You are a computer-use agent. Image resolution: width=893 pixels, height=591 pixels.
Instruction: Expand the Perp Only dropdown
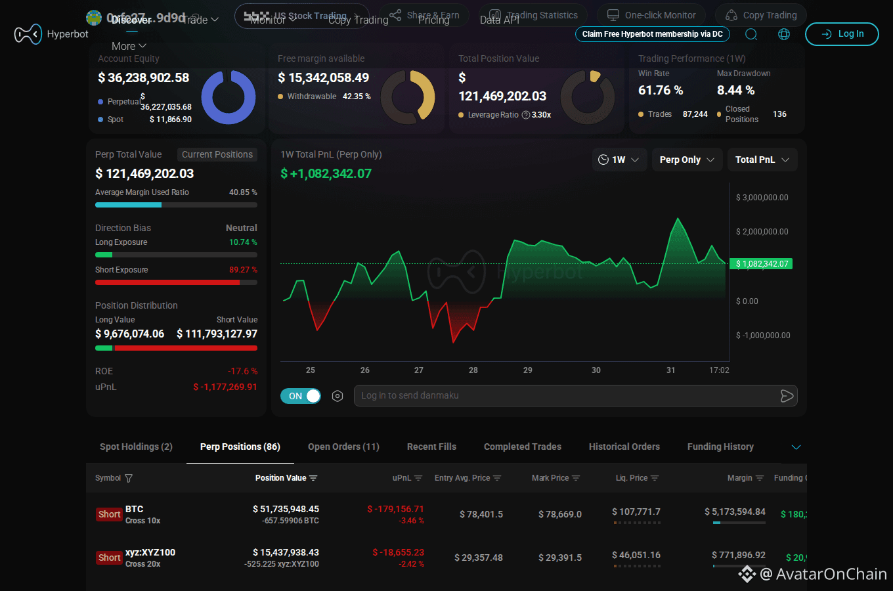(687, 160)
